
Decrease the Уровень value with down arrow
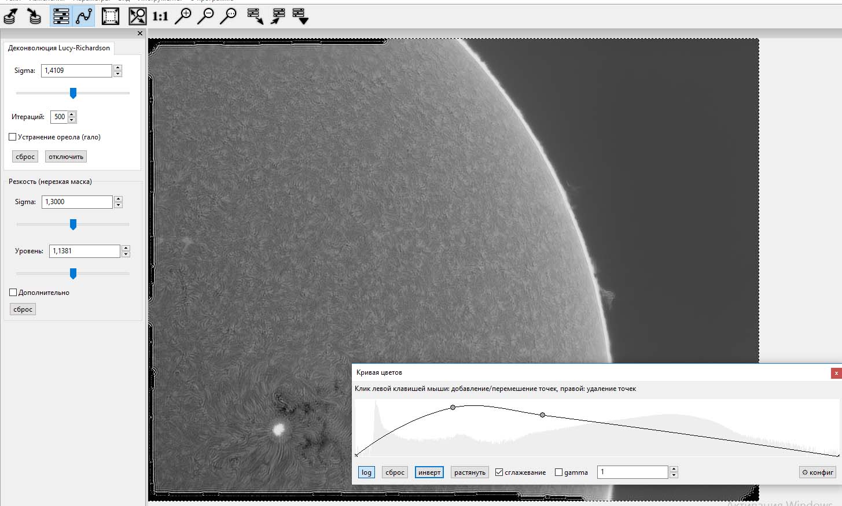coord(126,254)
